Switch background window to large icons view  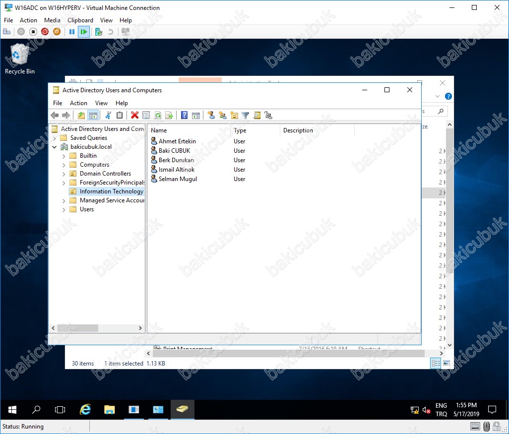tap(446, 363)
